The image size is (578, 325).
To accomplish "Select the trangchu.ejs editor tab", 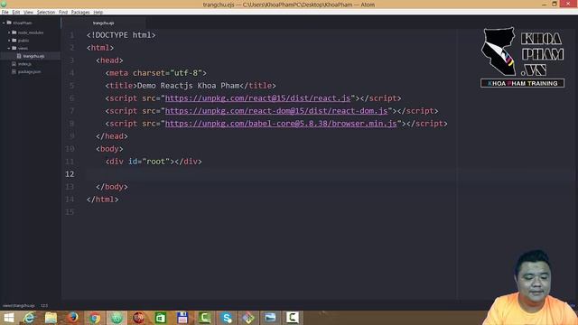I will click(103, 23).
